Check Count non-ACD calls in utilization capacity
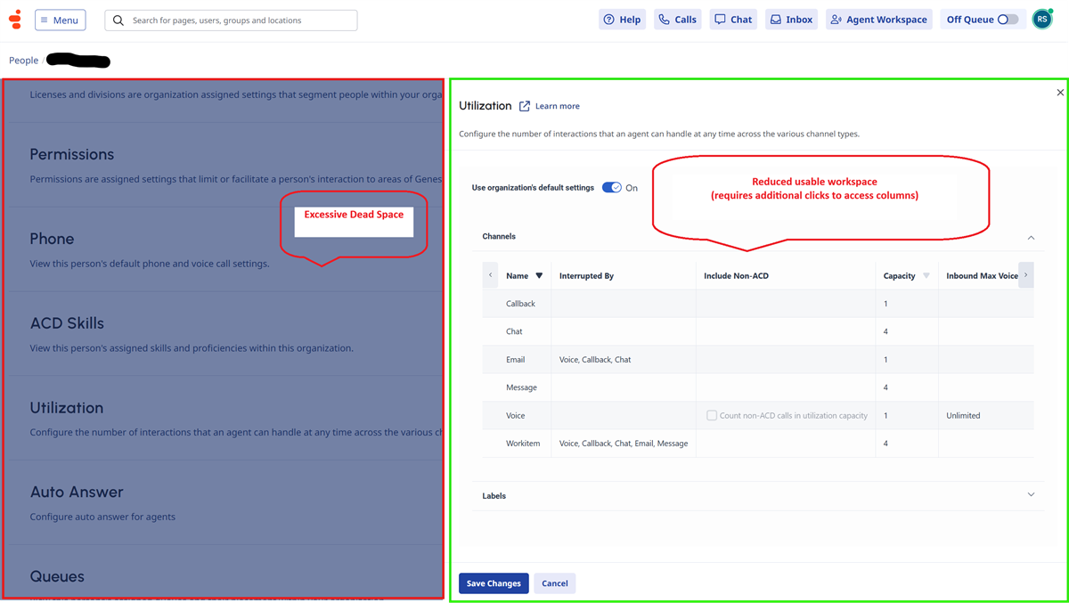Screen dimensions: 1069x603 coord(712,415)
